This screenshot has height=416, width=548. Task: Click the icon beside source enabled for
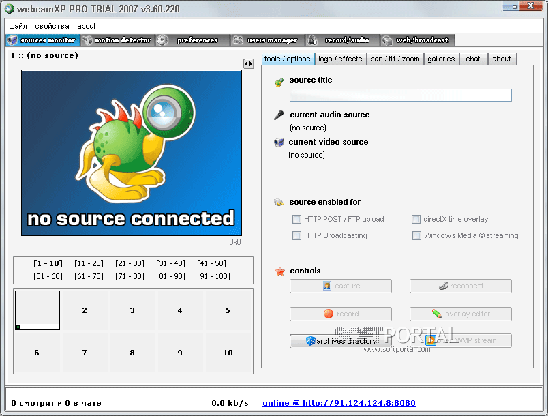279,202
